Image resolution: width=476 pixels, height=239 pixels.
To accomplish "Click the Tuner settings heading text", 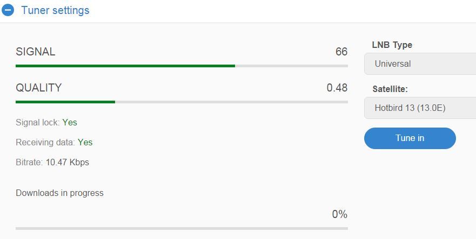I will tap(55, 10).
